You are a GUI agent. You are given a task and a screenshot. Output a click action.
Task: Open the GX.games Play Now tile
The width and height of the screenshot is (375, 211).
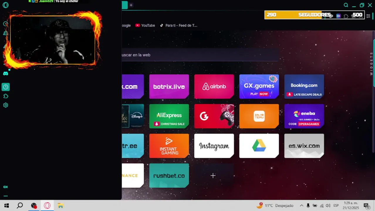(x=259, y=86)
